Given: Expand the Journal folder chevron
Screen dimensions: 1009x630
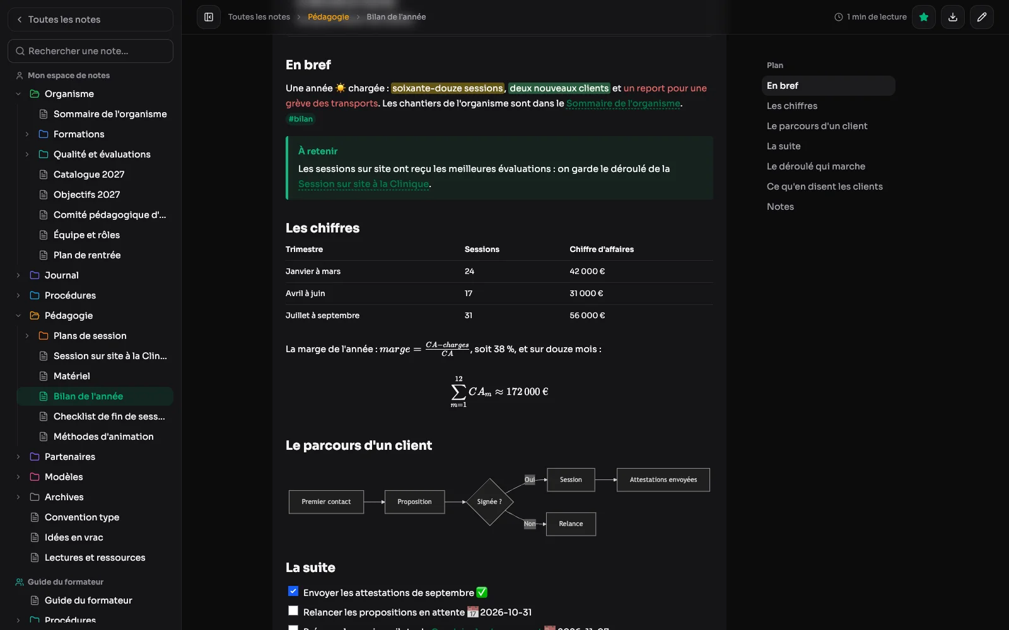Looking at the screenshot, I should [x=18, y=275].
